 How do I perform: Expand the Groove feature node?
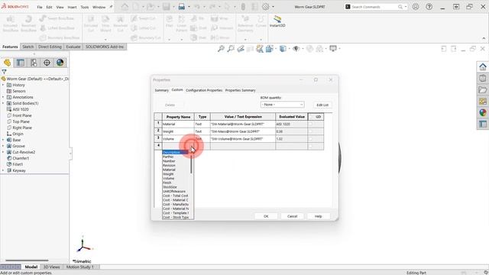click(x=3, y=146)
